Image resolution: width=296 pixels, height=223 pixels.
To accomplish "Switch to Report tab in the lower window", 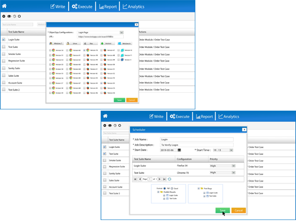I will coord(204,117).
